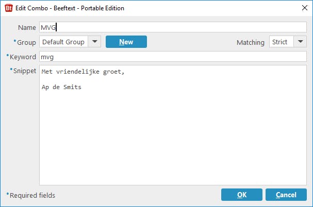313x207 pixels.
Task: Focus the Name input field
Action: point(173,27)
